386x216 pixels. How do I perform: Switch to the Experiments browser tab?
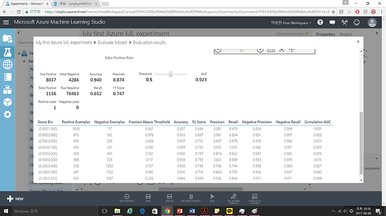coord(27,4)
